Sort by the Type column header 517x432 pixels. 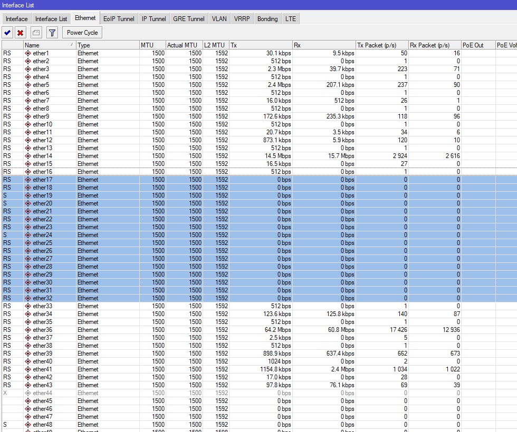108,45
